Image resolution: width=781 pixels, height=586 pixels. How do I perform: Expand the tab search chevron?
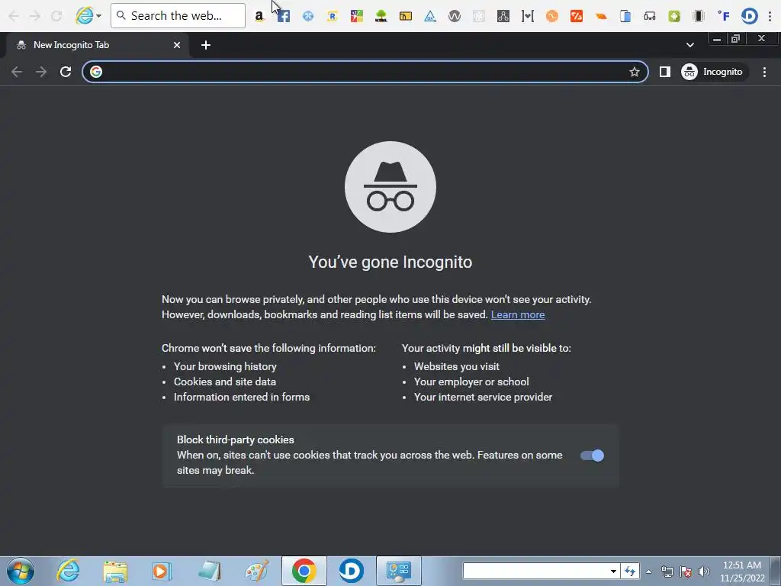(x=689, y=45)
